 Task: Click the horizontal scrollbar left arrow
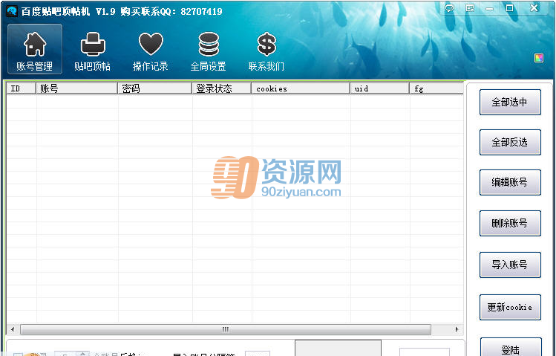(x=13, y=329)
